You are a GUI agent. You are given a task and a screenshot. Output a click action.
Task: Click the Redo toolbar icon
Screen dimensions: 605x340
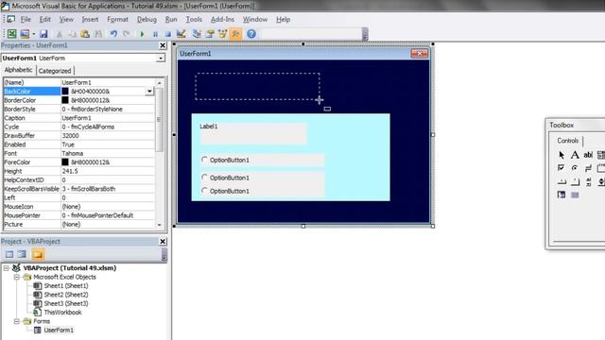(126, 34)
